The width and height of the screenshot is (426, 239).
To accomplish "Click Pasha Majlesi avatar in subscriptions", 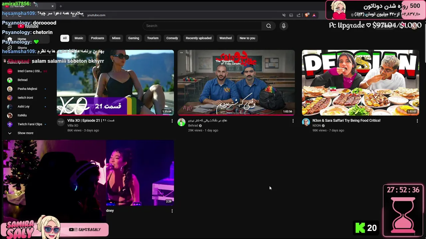I will click(10, 89).
